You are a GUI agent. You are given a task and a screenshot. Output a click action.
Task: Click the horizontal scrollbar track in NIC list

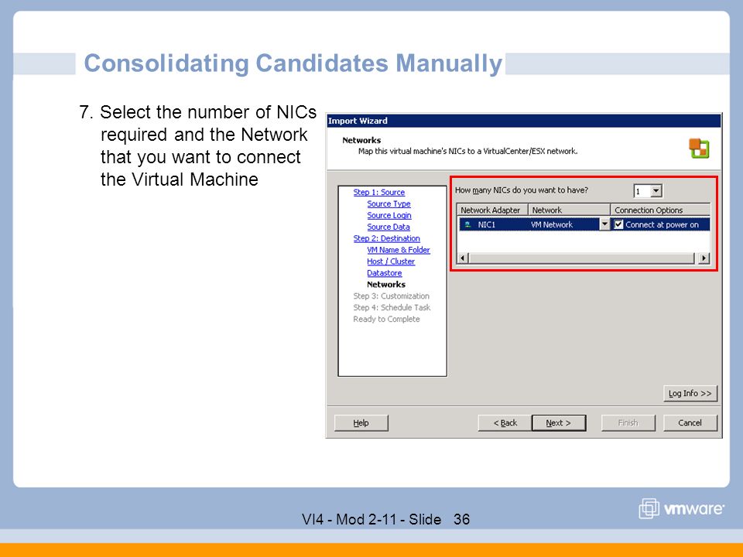(x=581, y=258)
